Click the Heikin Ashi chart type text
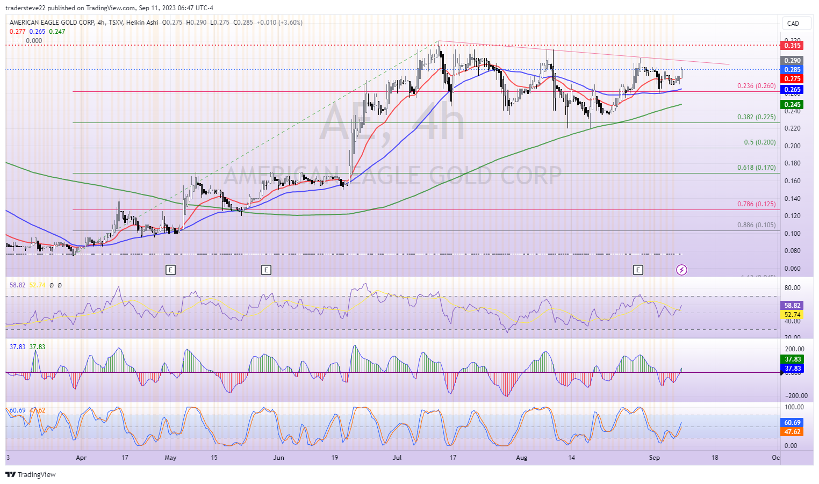819x484 pixels. click(142, 23)
